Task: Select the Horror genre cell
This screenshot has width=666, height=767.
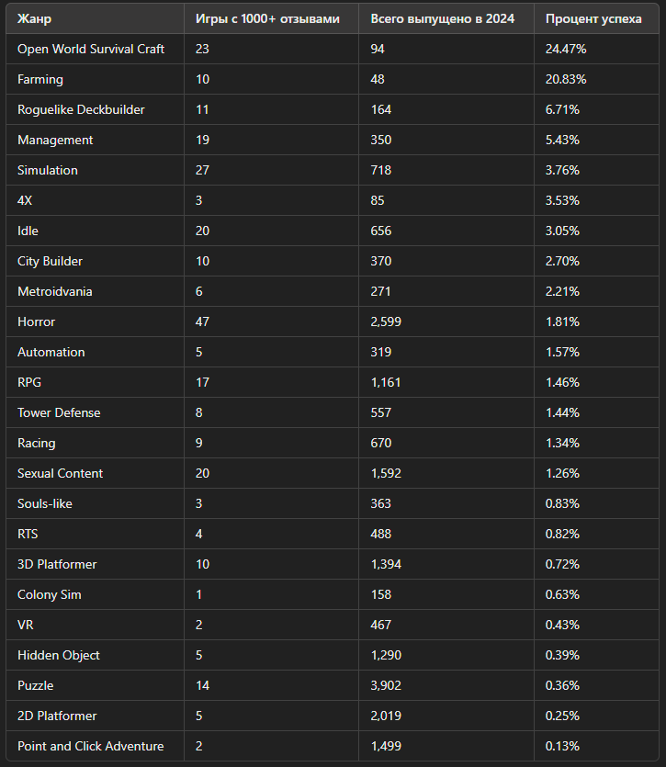Action: tap(37, 321)
